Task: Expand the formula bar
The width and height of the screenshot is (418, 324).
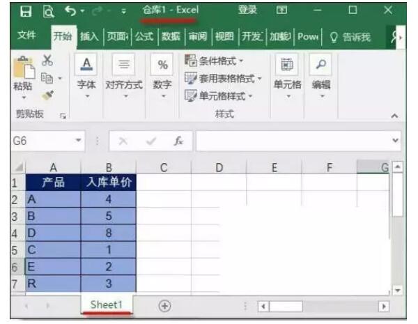Action: pos(396,140)
